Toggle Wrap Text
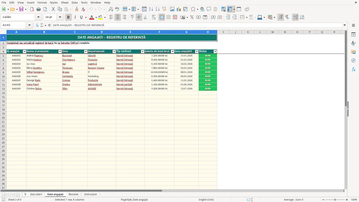The width and height of the screenshot is (359, 202). click(154, 17)
